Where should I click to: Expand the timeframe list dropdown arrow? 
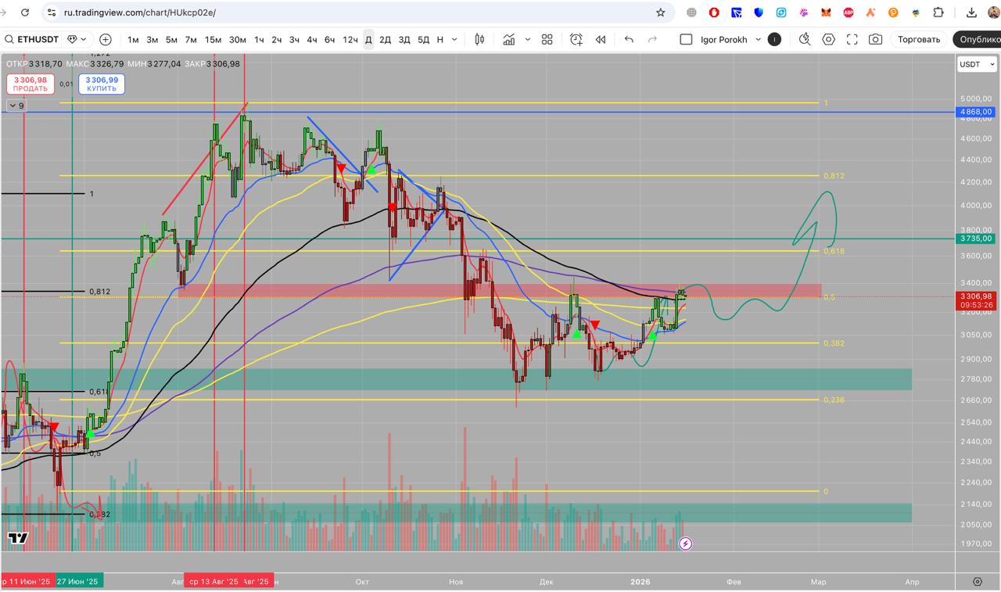coord(454,40)
